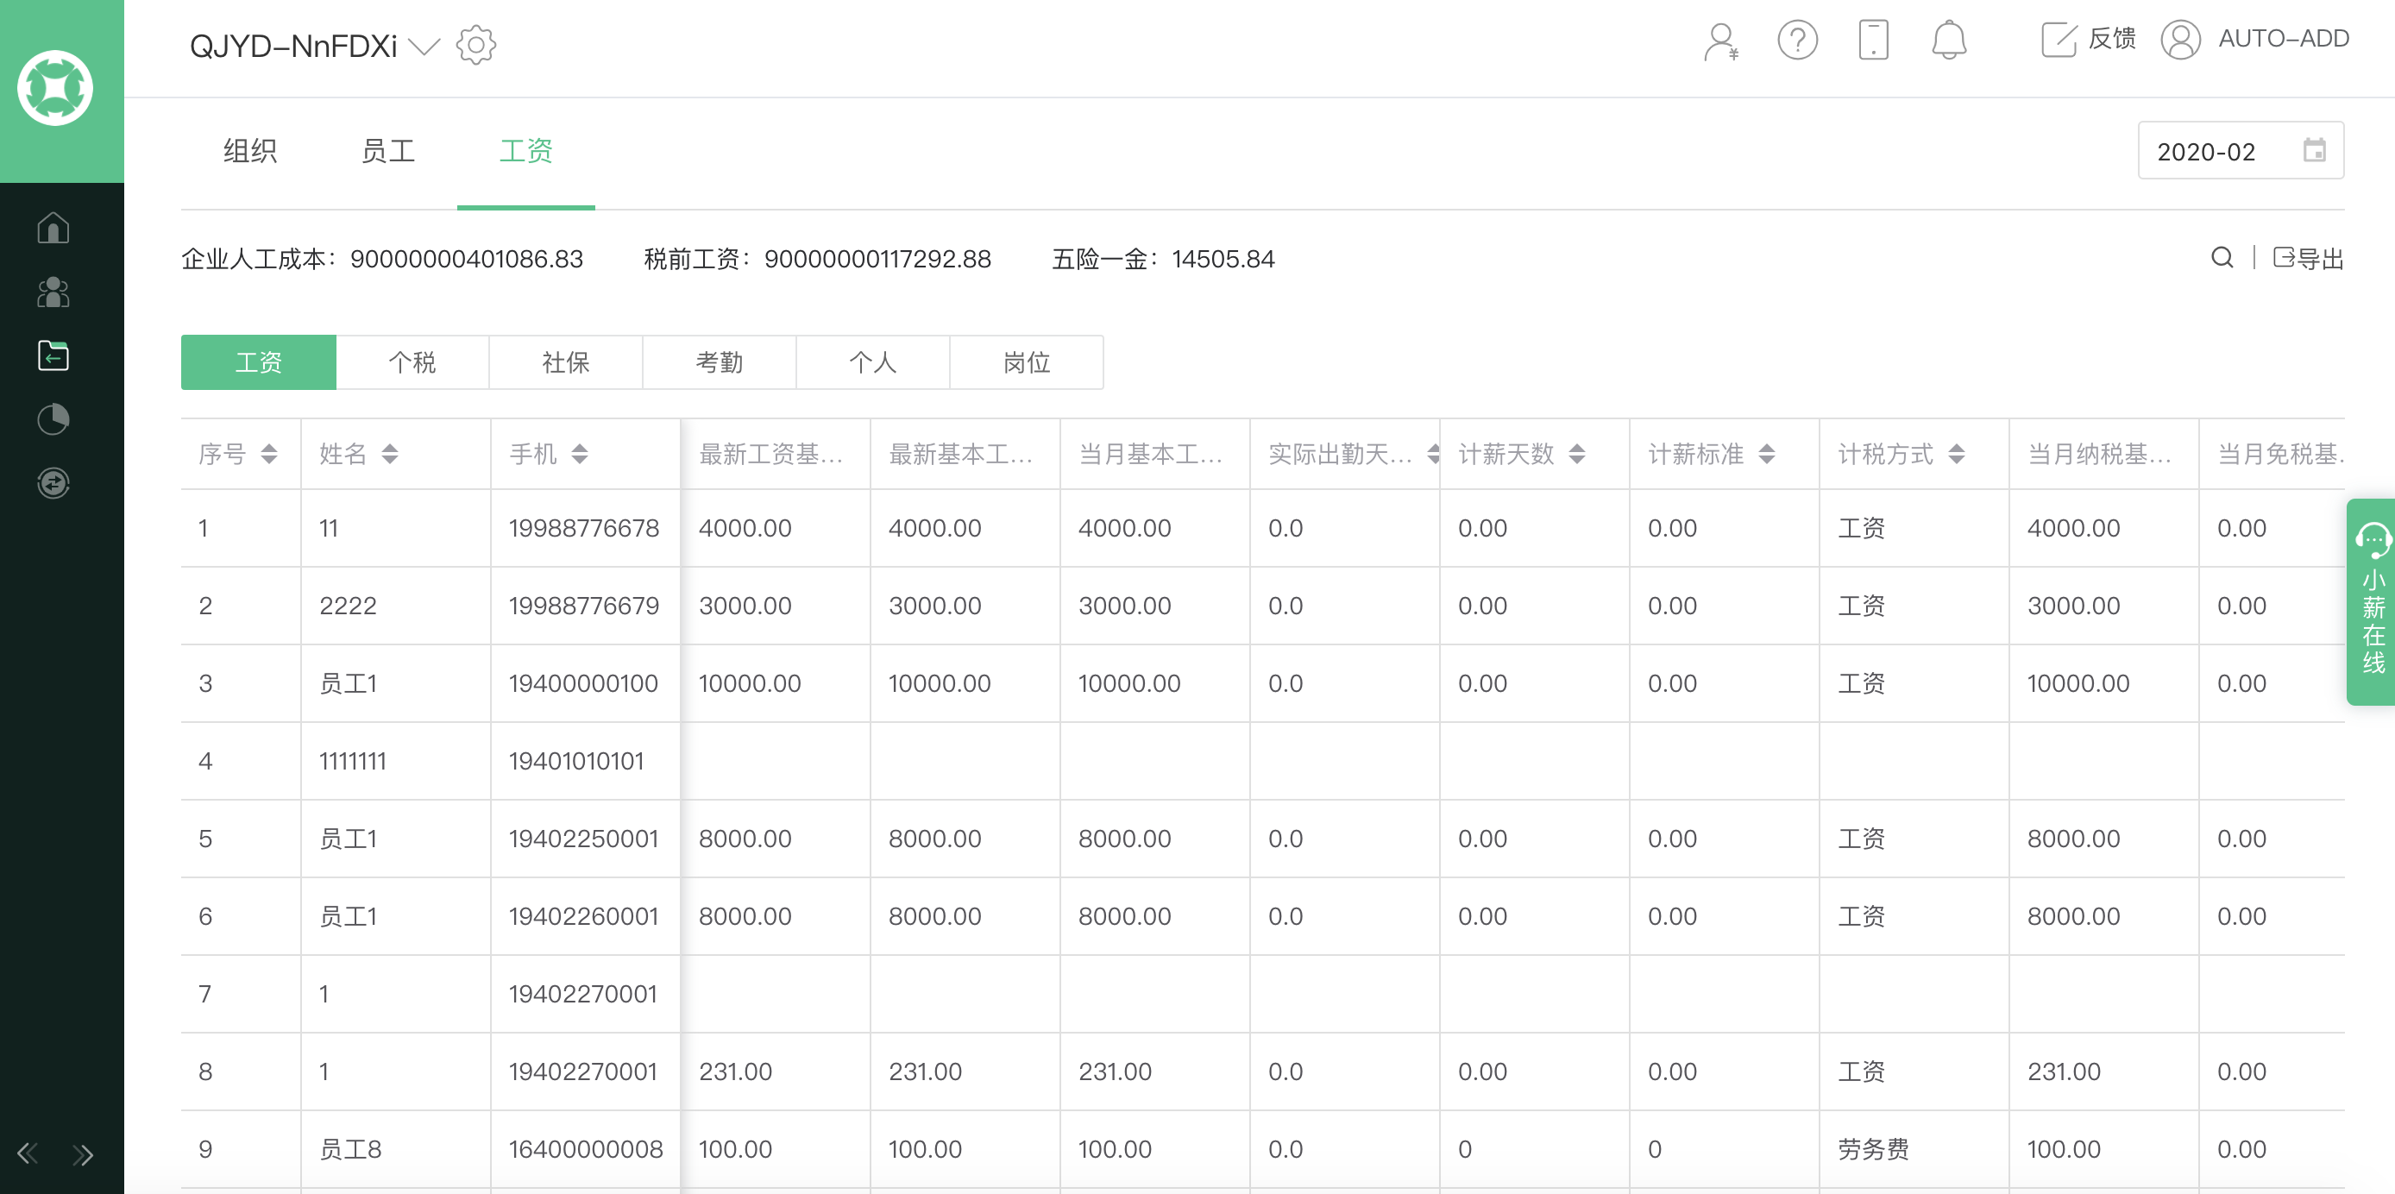This screenshot has width=2395, height=1194.
Task: Click phone number 19988776678
Action: coord(583,528)
